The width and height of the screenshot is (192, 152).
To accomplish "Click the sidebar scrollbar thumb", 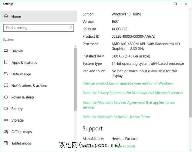I will tap(75, 80).
